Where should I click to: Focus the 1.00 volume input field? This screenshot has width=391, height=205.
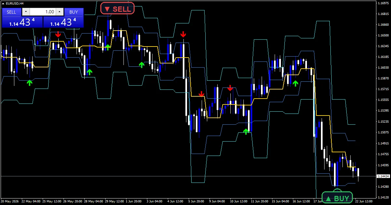click(x=43, y=12)
